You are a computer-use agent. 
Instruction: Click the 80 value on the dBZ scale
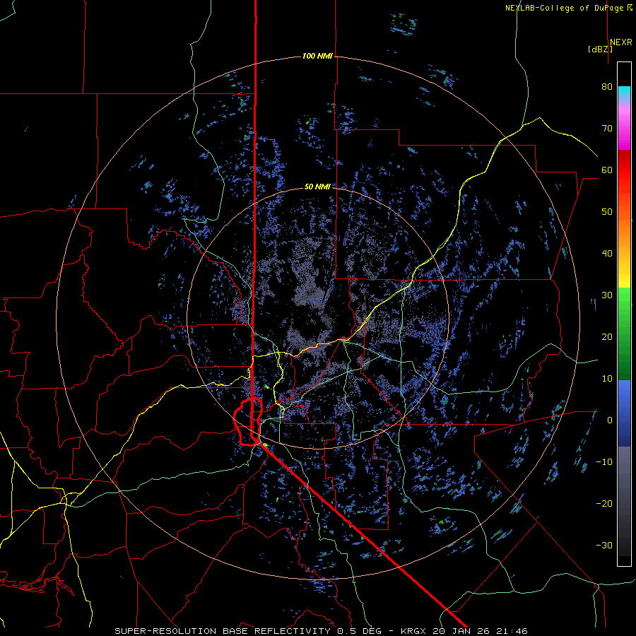pos(606,87)
